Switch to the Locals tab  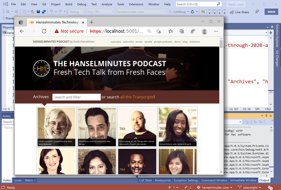18,180
